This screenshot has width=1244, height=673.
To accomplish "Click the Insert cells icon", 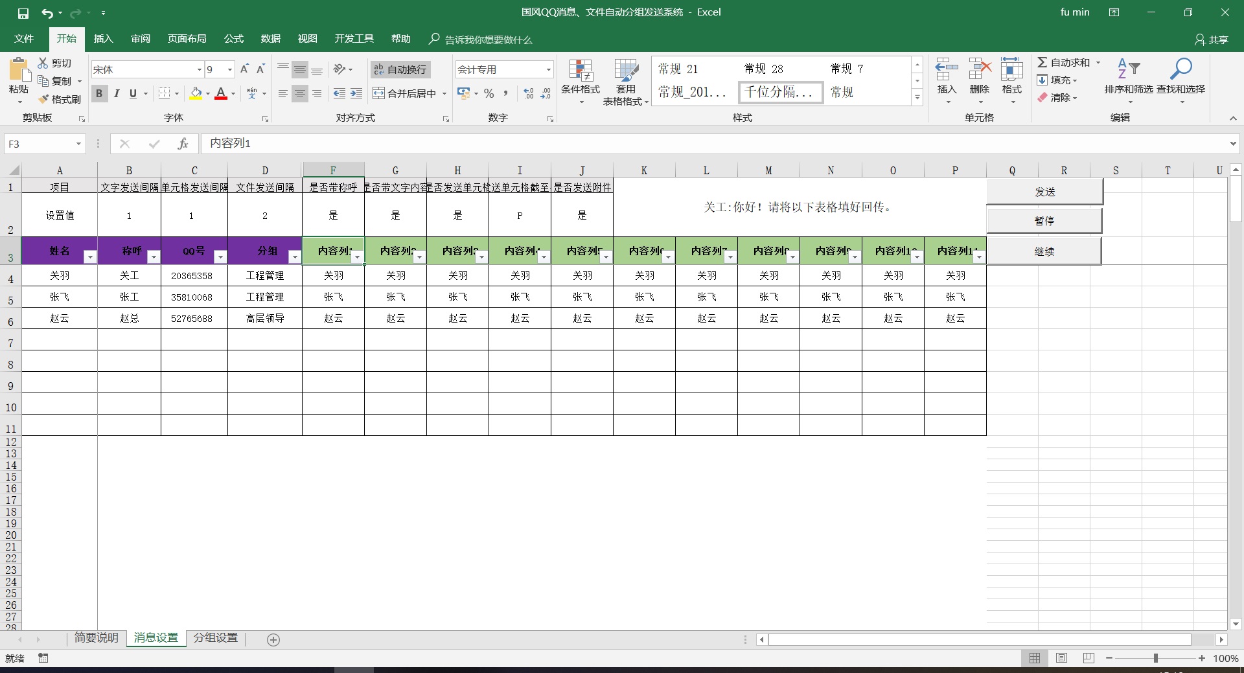I will (x=947, y=69).
